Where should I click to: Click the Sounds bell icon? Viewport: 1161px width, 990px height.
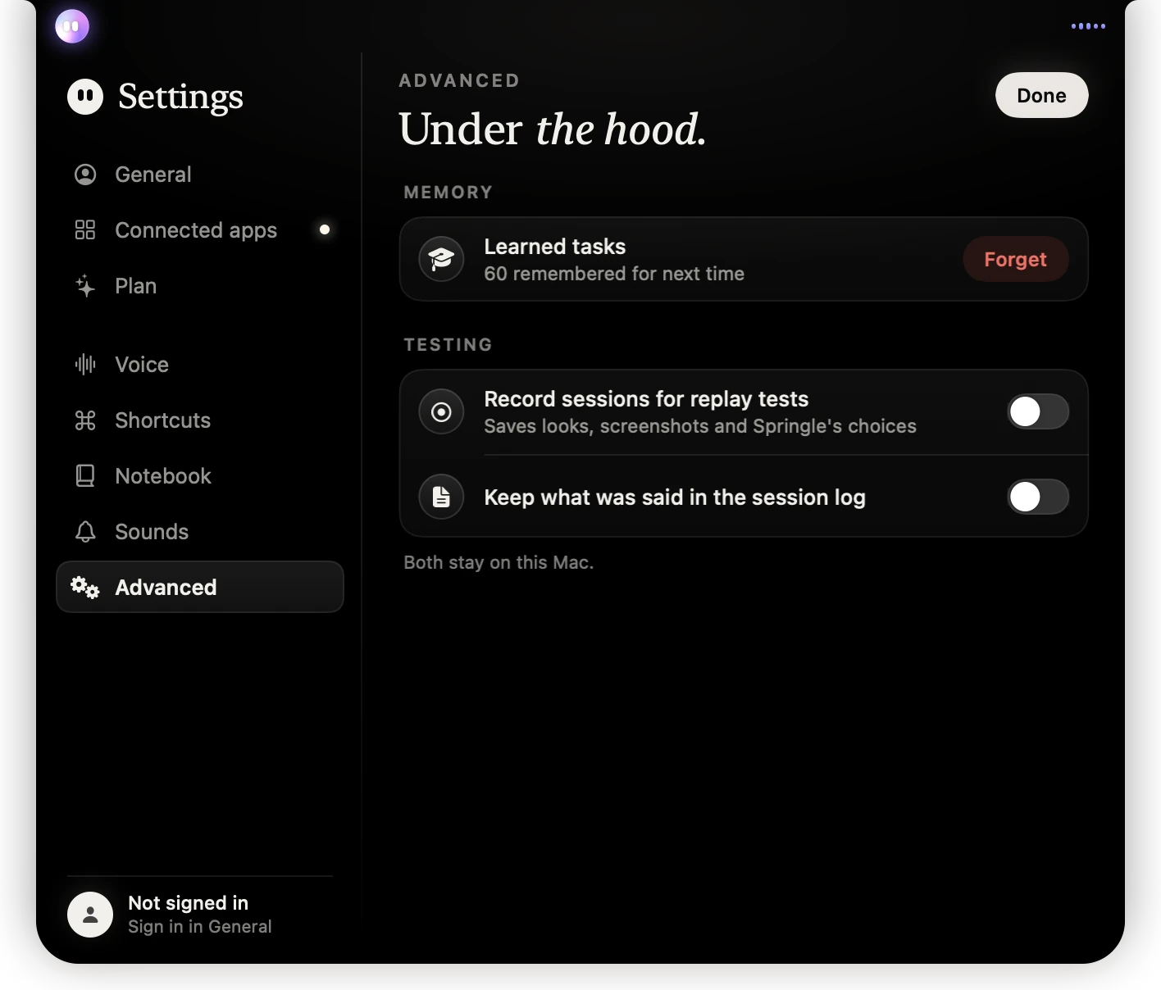(85, 532)
